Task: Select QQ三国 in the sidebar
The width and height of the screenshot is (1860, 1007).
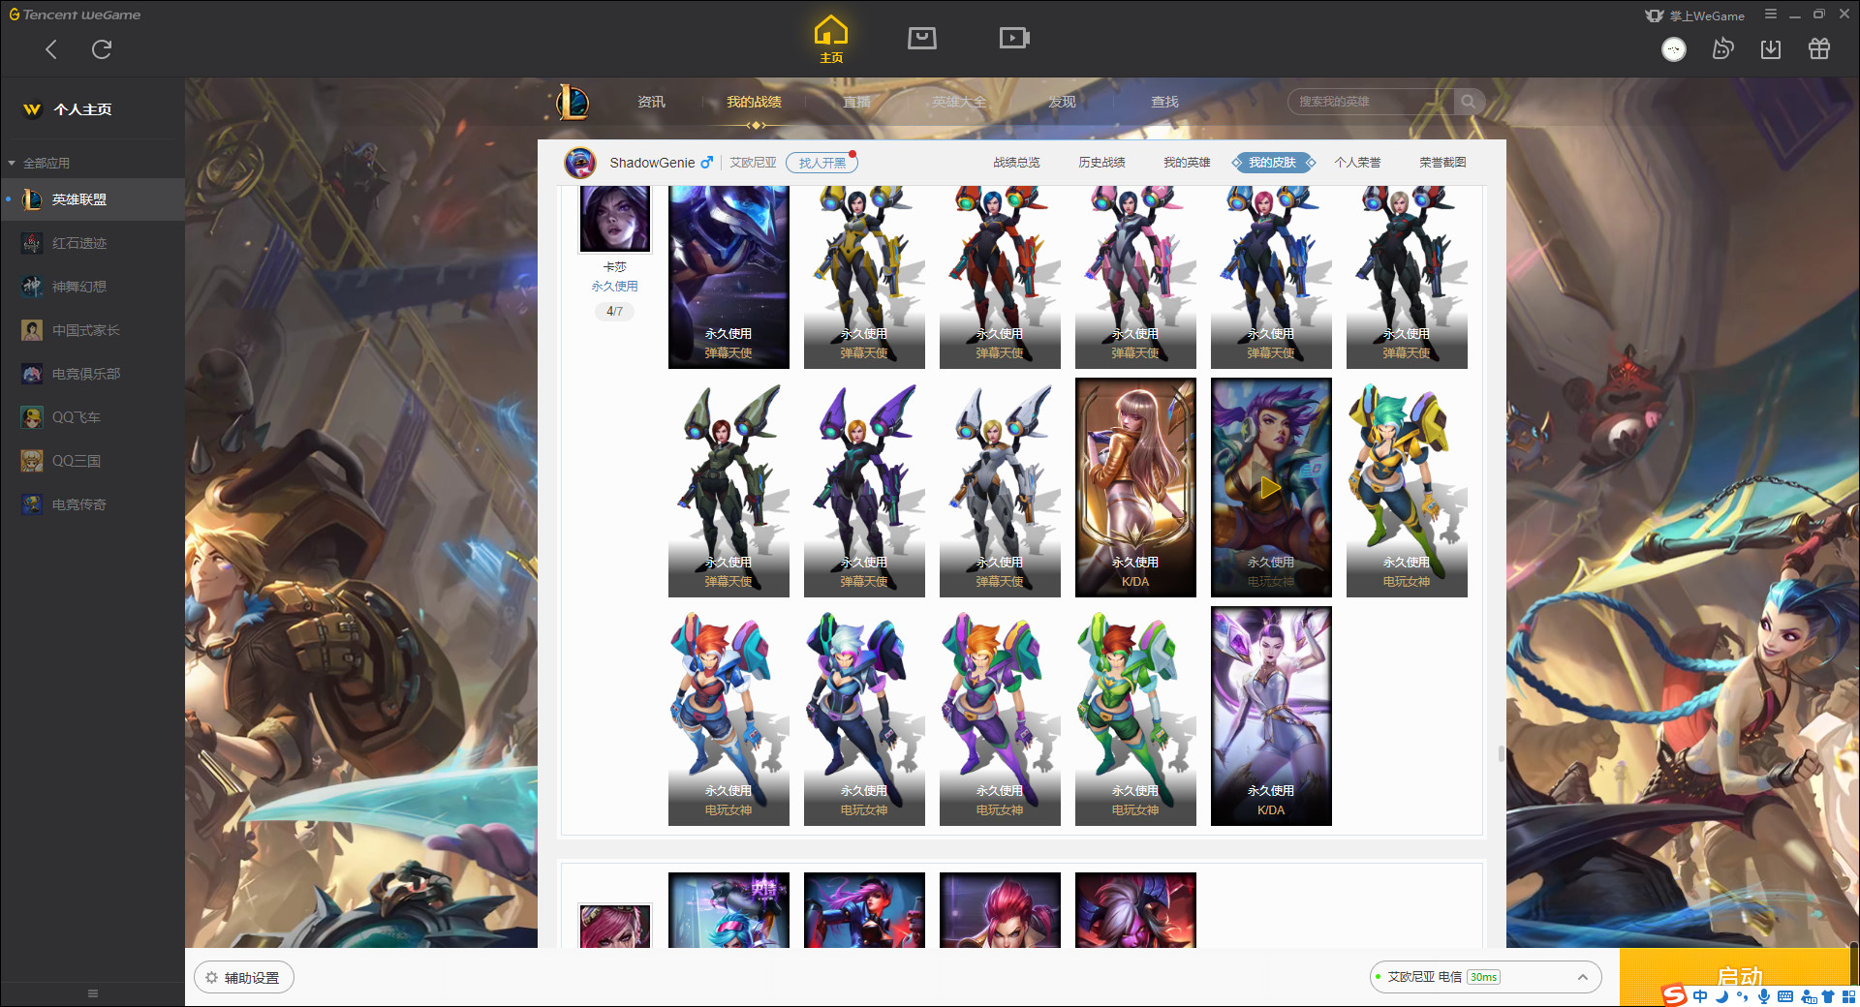Action: [92, 461]
